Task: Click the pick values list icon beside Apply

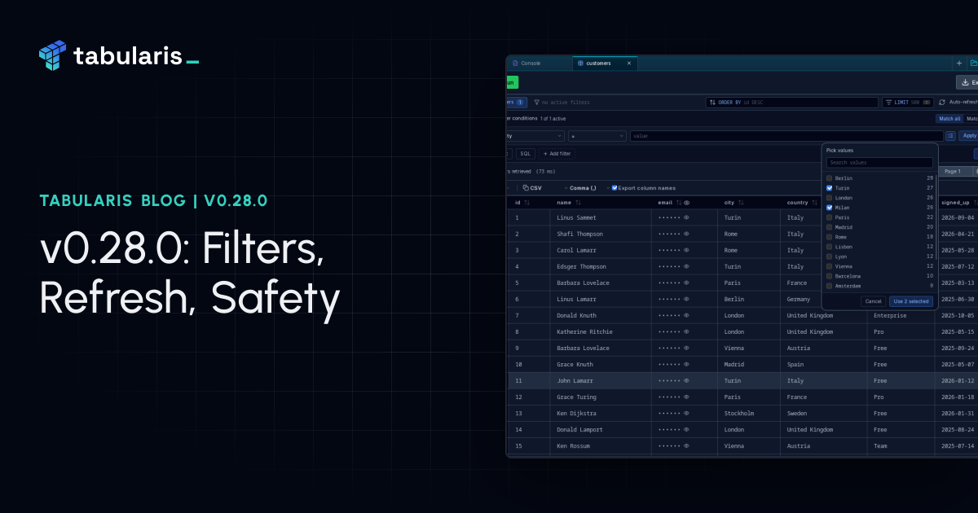Action: (x=950, y=136)
